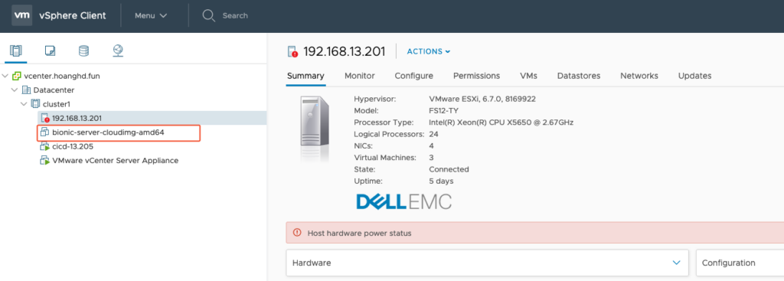Click the vCenter icon beside vcenter.hoanghd.fun
The width and height of the screenshot is (784, 281).
tap(17, 76)
